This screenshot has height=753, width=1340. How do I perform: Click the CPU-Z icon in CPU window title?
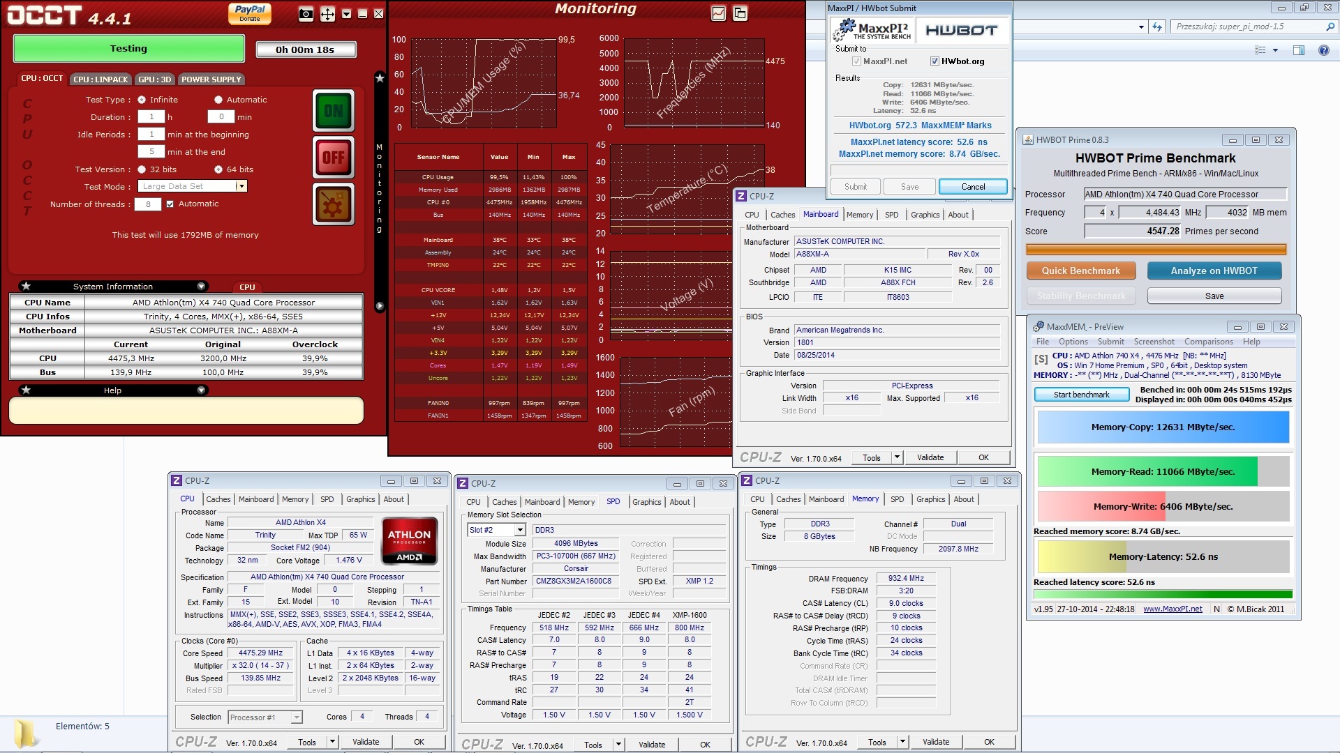tap(177, 480)
